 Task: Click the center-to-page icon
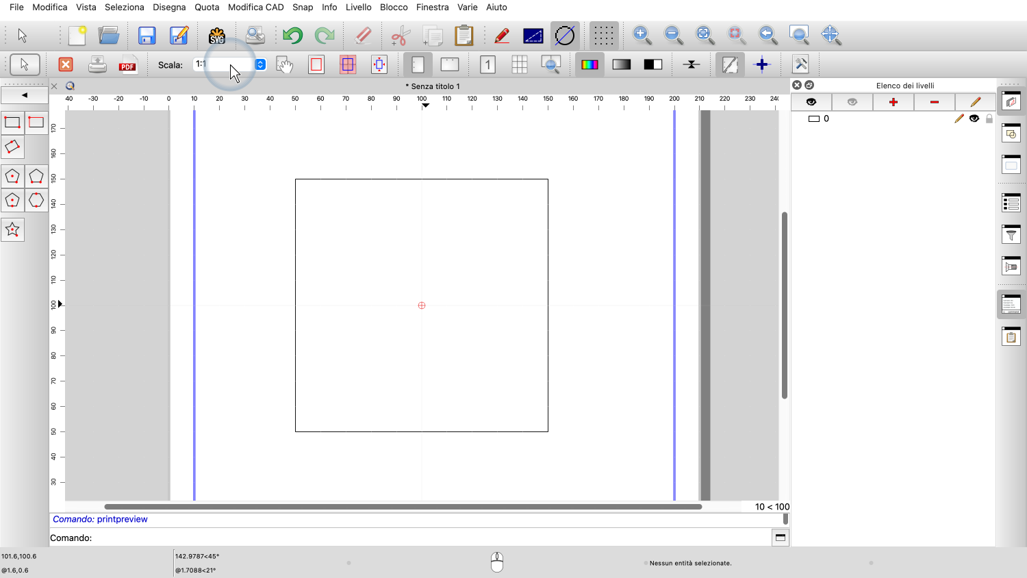pyautogui.click(x=379, y=65)
